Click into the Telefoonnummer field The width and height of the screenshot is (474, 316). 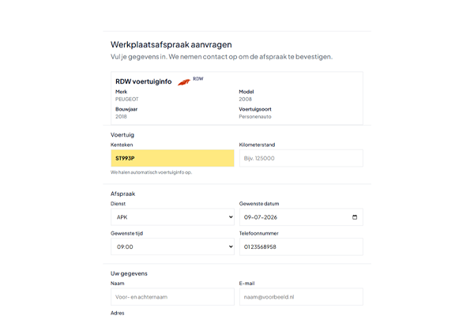pos(300,246)
